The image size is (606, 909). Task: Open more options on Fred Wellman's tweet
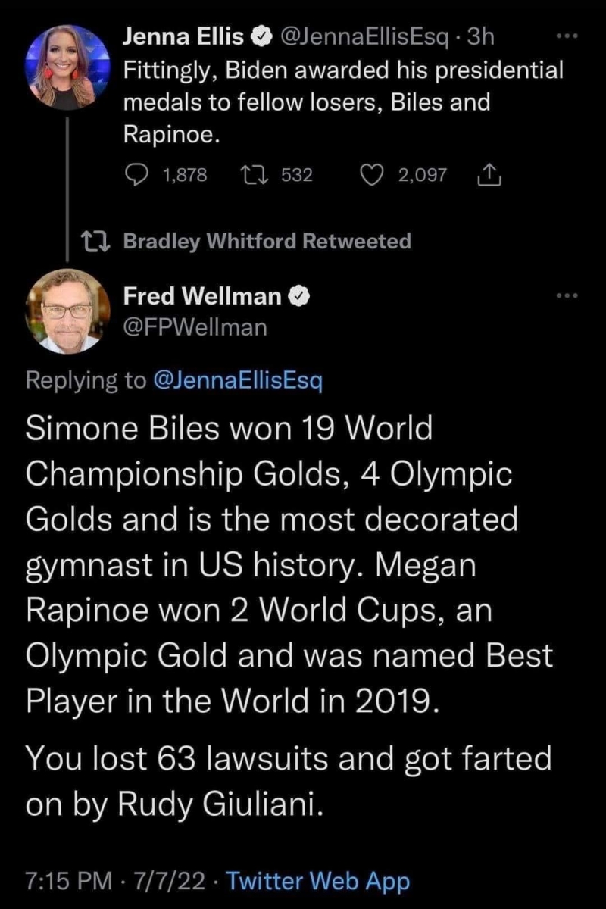tap(566, 296)
